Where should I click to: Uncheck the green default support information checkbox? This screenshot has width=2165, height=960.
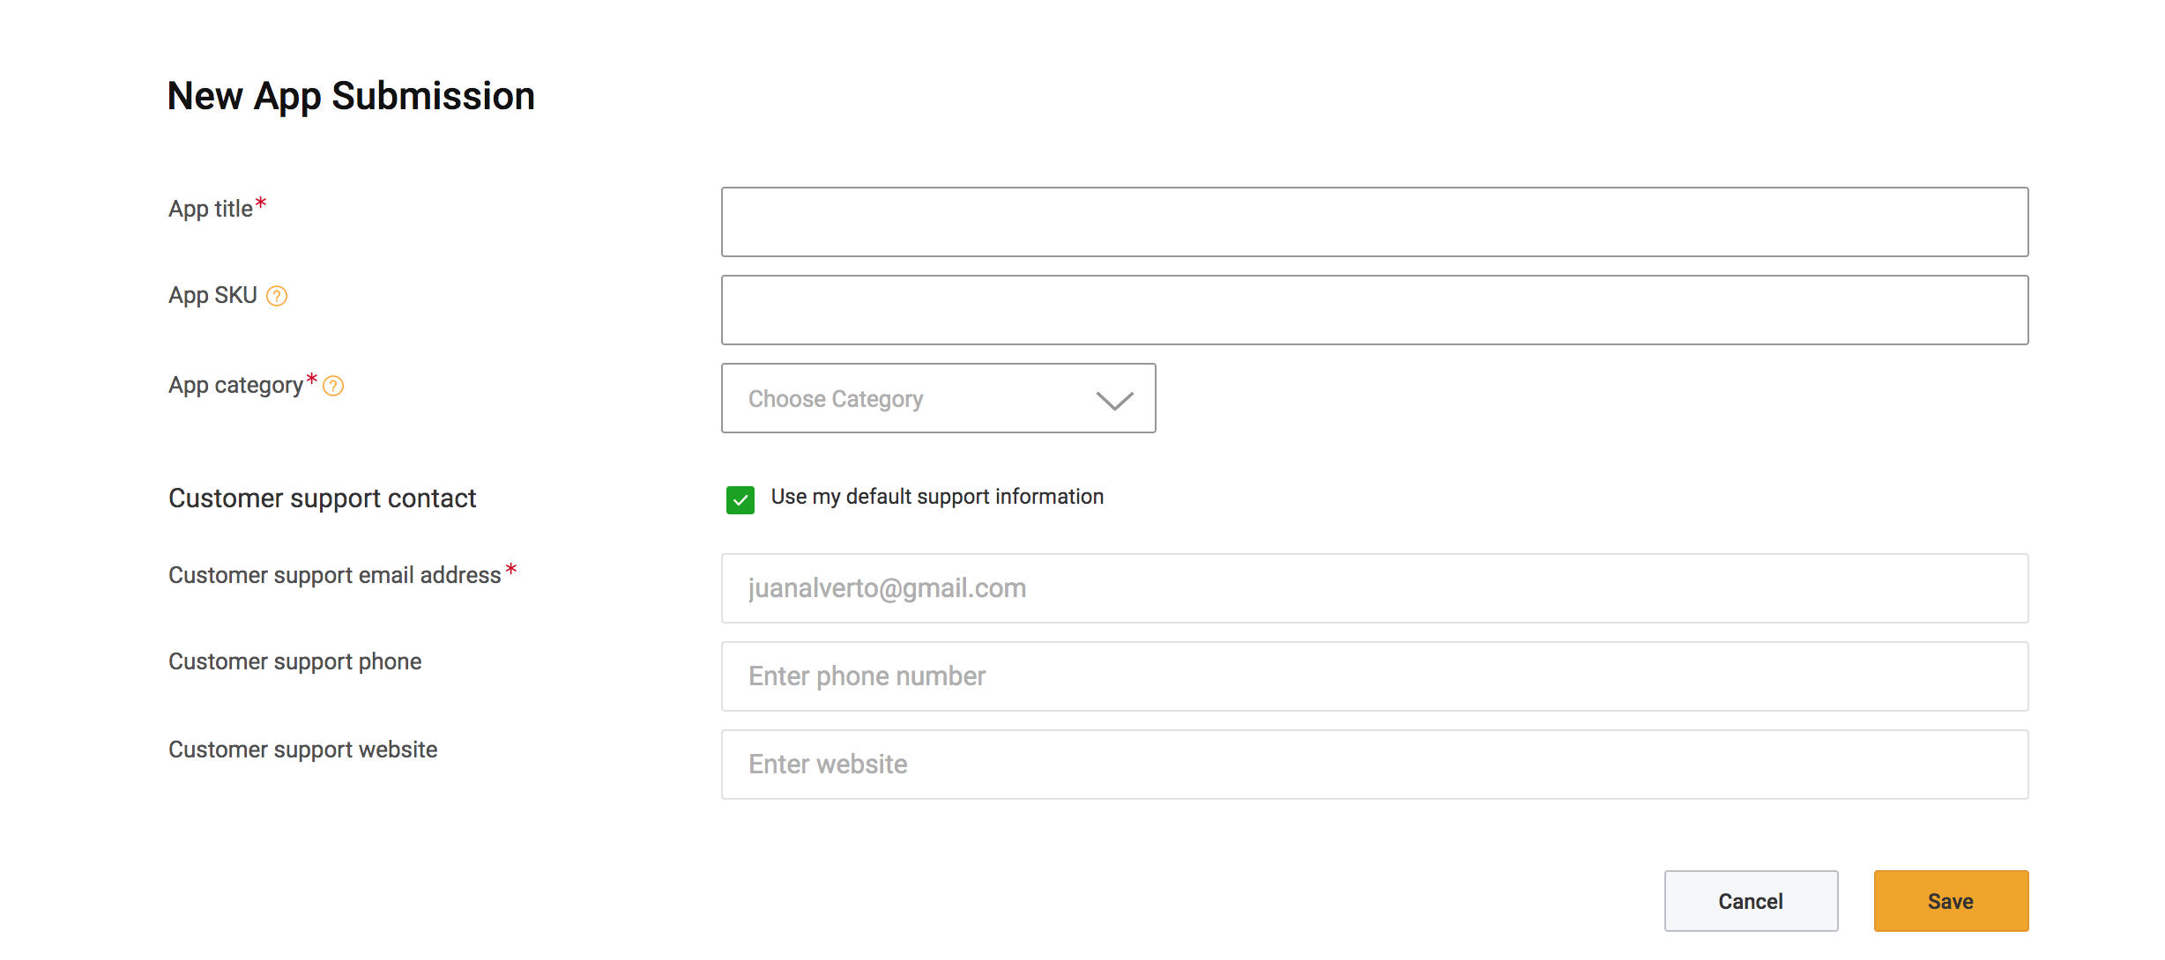[740, 499]
